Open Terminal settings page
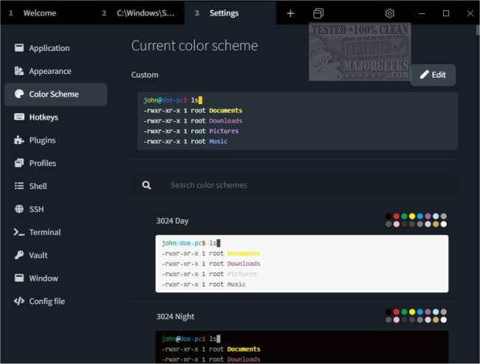 pos(44,232)
